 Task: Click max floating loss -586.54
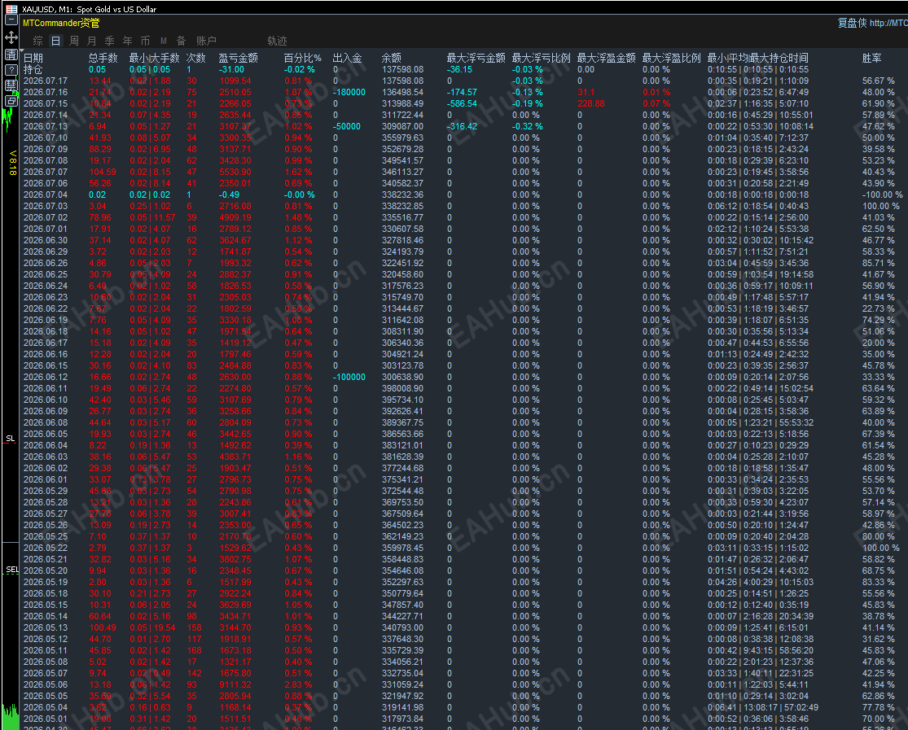tap(462, 103)
